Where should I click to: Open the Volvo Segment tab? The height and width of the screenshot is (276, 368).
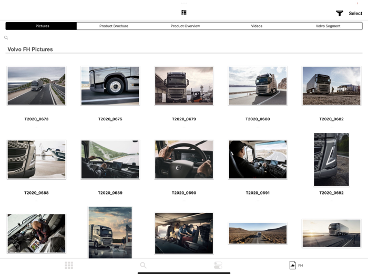(328, 26)
